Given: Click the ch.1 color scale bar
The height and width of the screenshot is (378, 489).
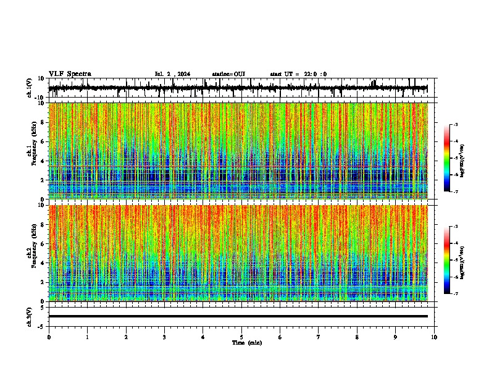Looking at the screenshot, I should point(446,158).
